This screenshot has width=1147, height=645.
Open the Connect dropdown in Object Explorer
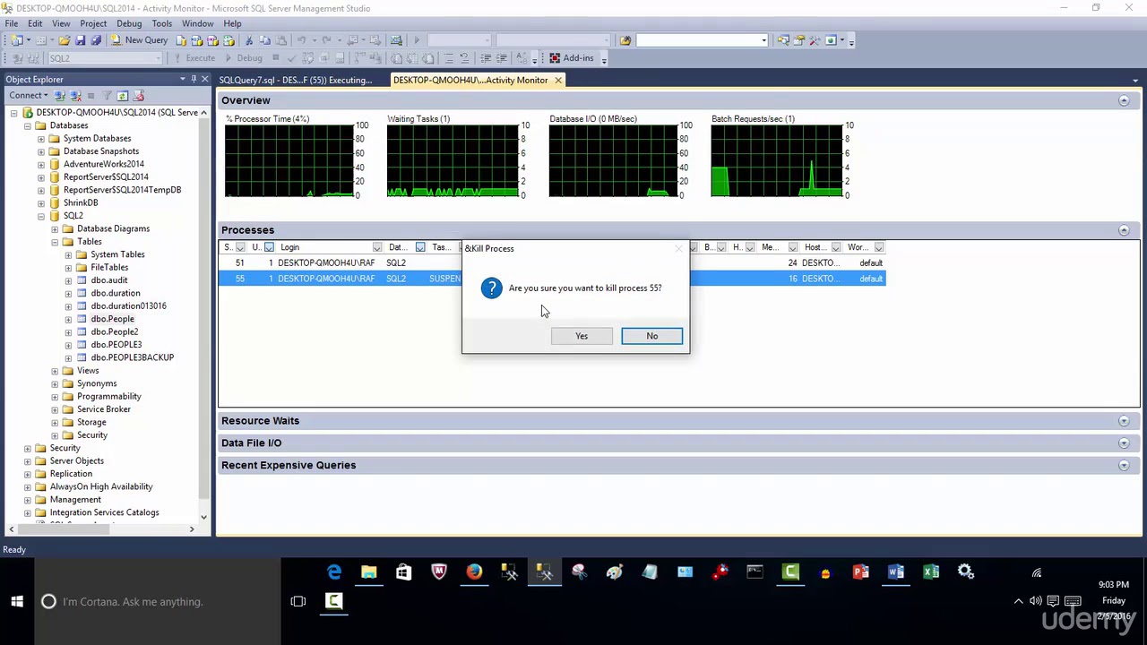pyautogui.click(x=29, y=96)
